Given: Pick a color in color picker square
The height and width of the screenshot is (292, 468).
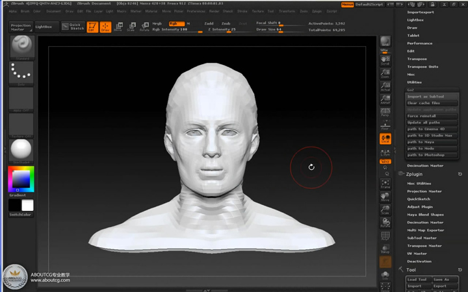Looking at the screenshot, I should (x=21, y=179).
